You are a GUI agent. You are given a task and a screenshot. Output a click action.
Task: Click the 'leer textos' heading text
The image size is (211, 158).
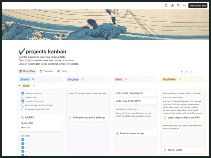tap(25, 136)
